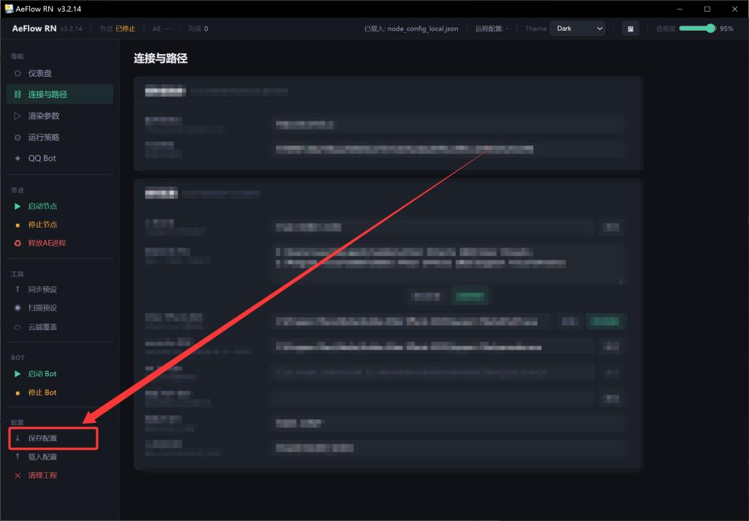
Task: Open the 运行策略 gear item
Action: pos(43,137)
